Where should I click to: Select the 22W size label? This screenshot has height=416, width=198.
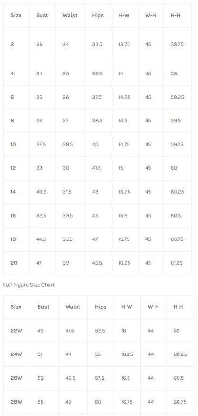(x=16, y=331)
